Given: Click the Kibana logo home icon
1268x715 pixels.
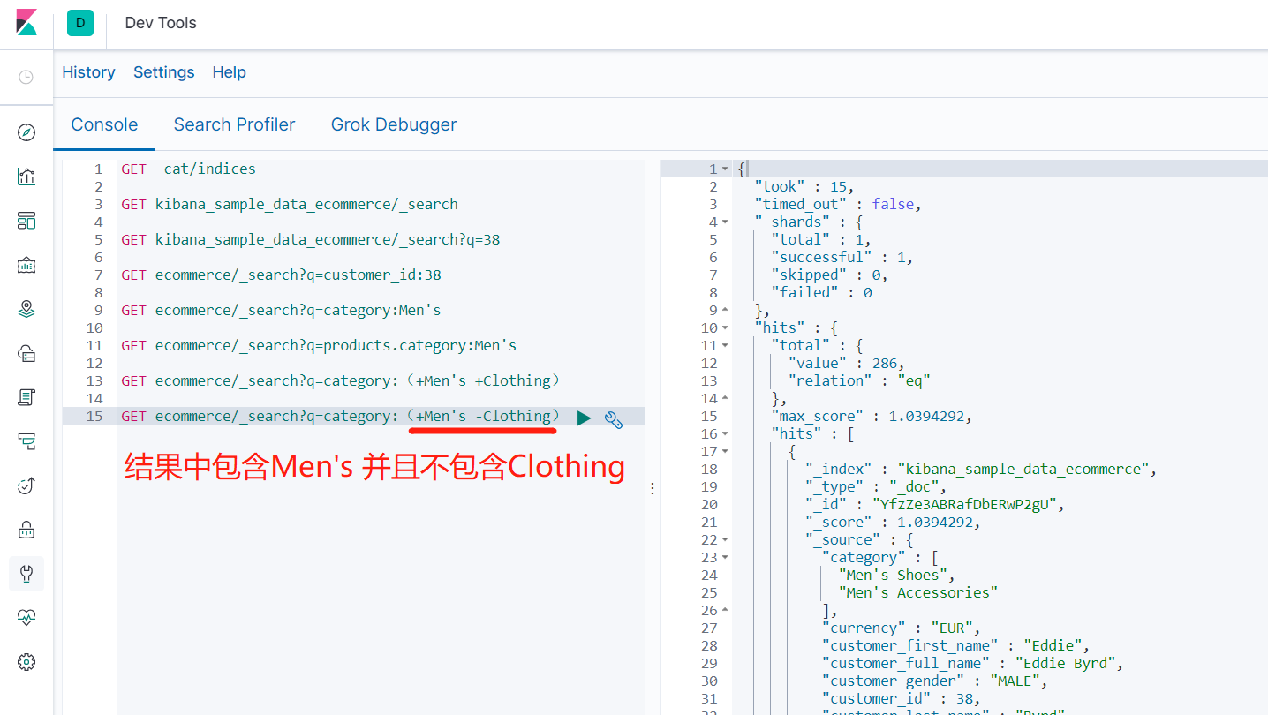Looking at the screenshot, I should coord(26,23).
